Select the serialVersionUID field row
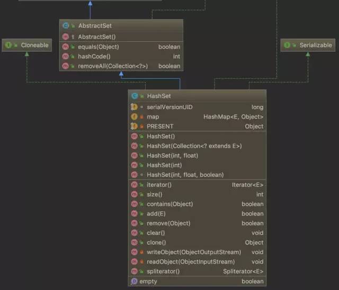The image size is (339, 290). click(197, 107)
